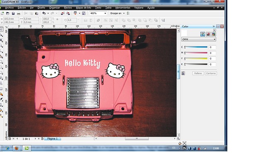Screen dimensions: 265x159
Task: Add a page after the current one
Action: click(x=42, y=139)
